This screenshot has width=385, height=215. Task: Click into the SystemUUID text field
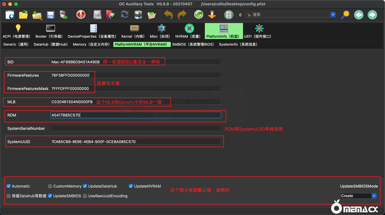coord(136,142)
